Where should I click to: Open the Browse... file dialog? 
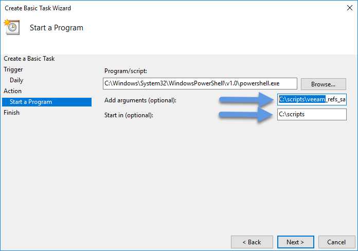pos(324,84)
